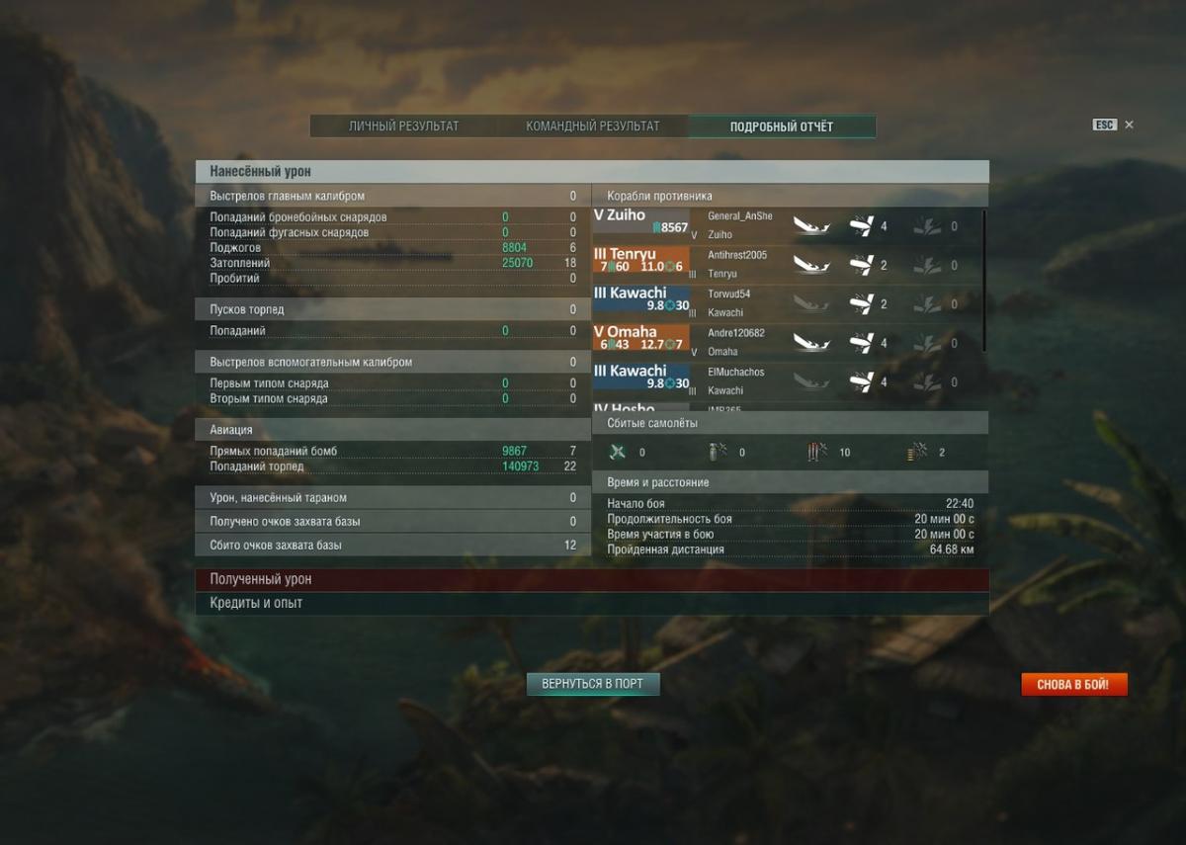The image size is (1186, 845).
Task: Select the V Omaha ship thumbnail
Action: [x=640, y=338]
